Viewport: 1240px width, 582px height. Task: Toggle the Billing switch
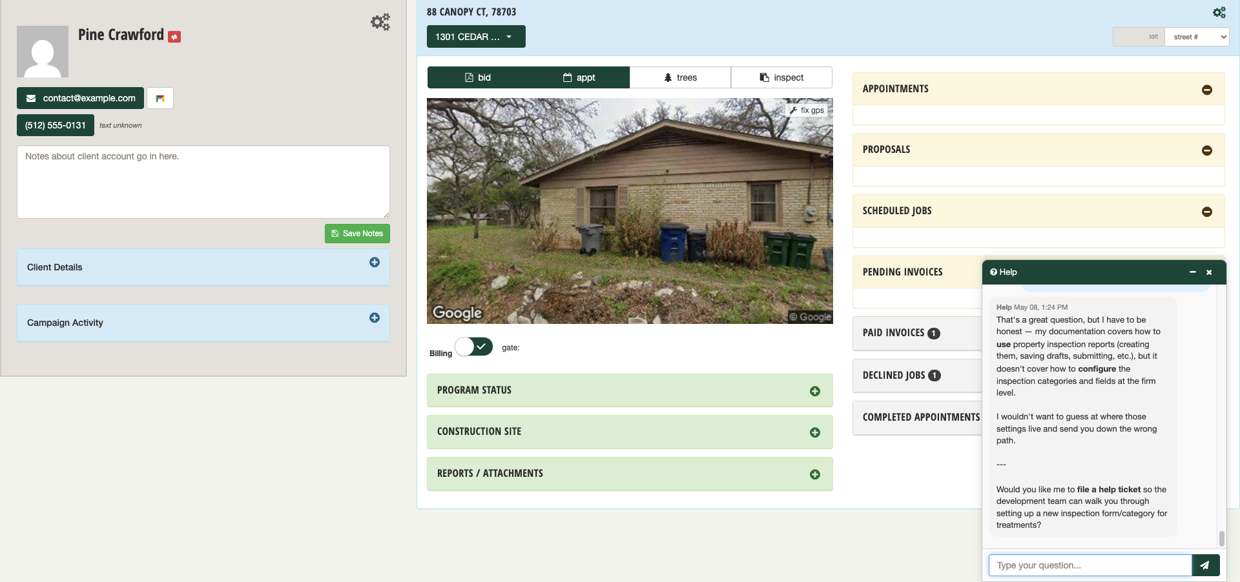(x=474, y=347)
